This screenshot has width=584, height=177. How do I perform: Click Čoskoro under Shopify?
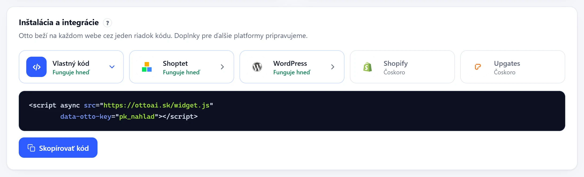tap(394, 72)
